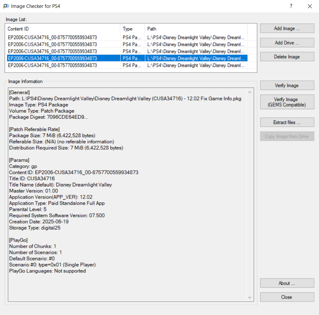The width and height of the screenshot is (319, 315).
Task: Select the highlighted EP2006-CUSA34716 row
Action: (x=127, y=58)
